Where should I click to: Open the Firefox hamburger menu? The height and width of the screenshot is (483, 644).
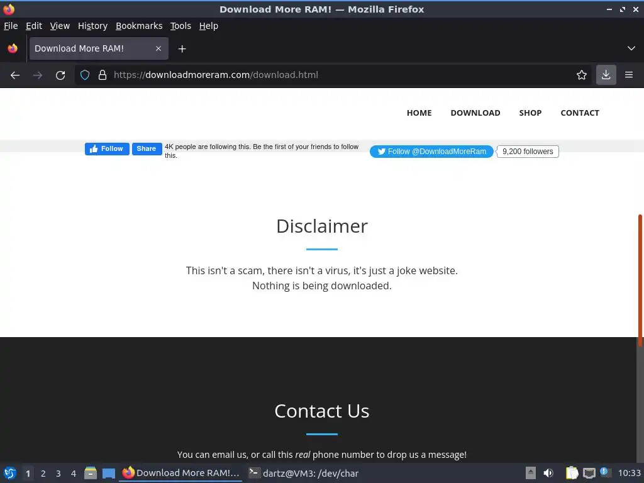tap(629, 75)
